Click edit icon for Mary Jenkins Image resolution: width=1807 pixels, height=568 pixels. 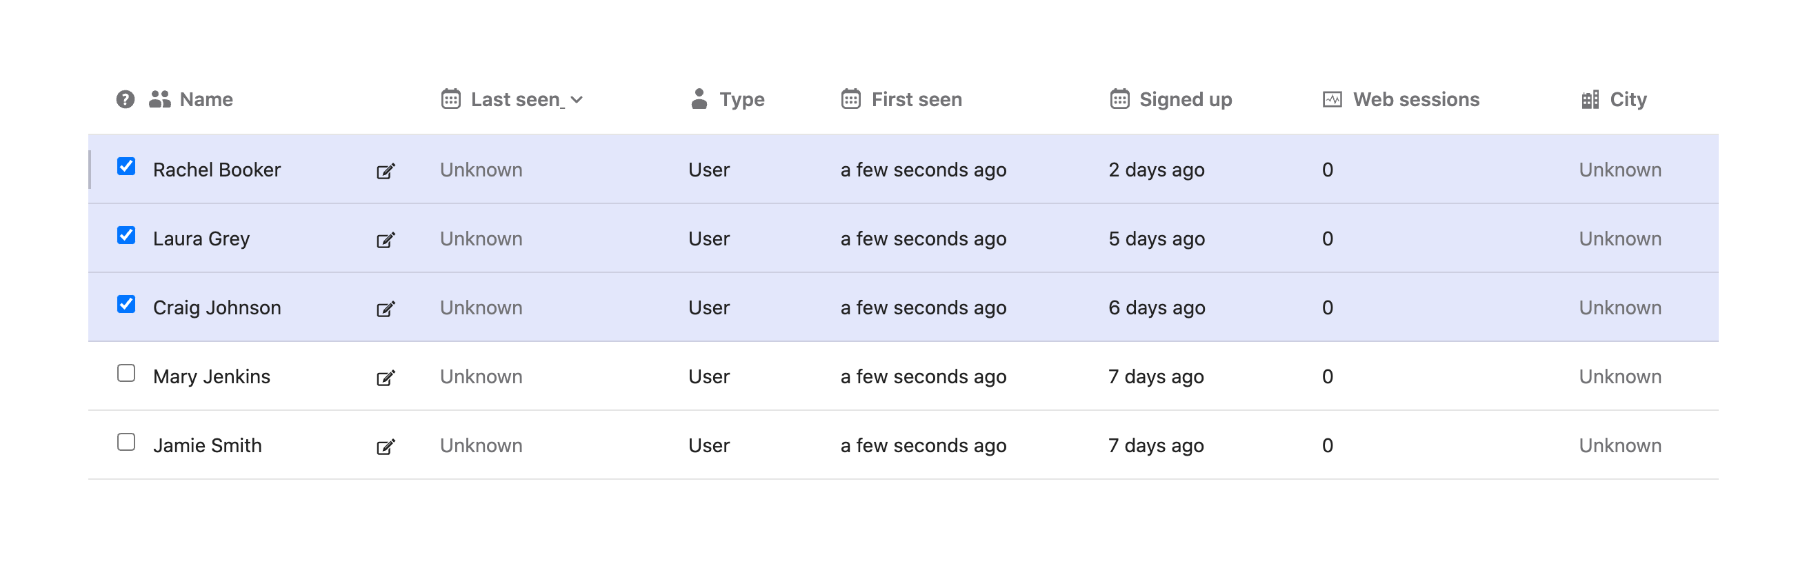(386, 378)
